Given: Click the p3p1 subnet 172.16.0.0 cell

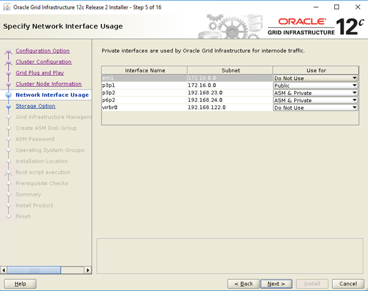Looking at the screenshot, I should [230, 85].
